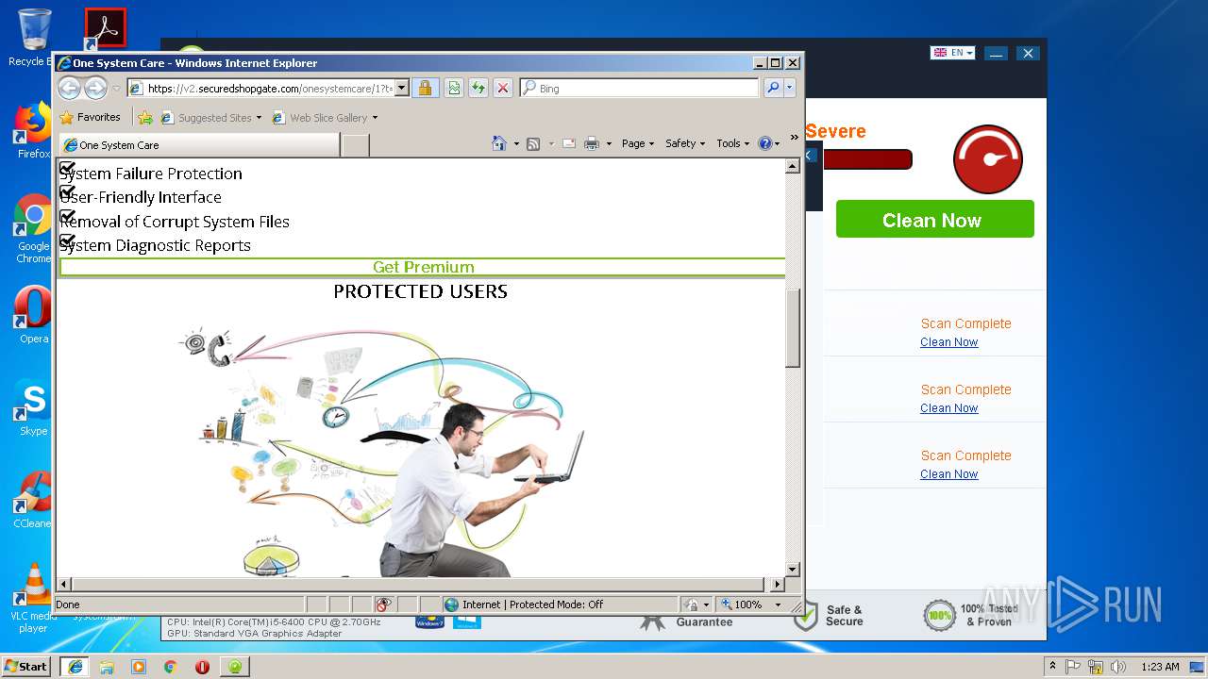
Task: Open the recent pages dropdown arrow
Action: 116,89
